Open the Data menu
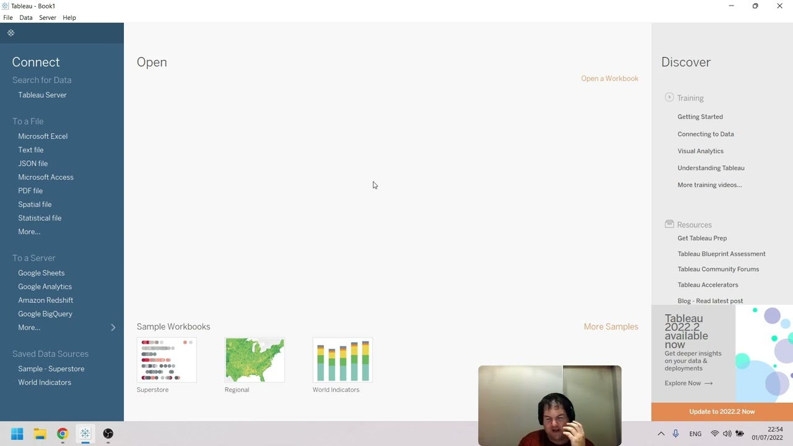793x446 pixels. [x=26, y=17]
